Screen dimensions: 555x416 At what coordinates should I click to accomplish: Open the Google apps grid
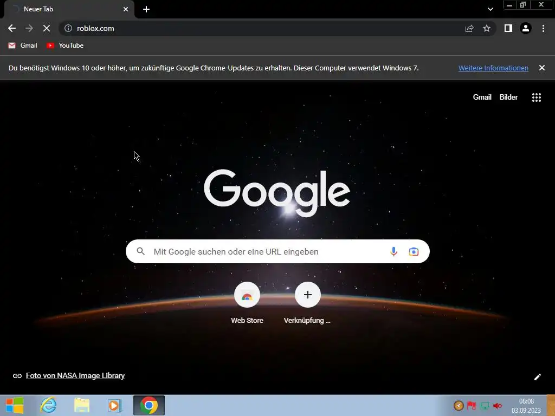537,97
